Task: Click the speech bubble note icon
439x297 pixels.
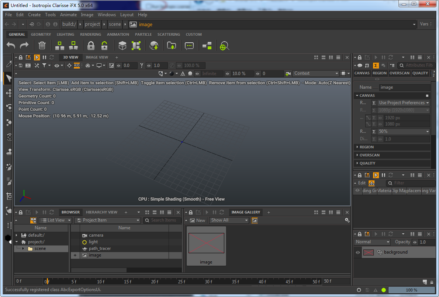Action: (189, 46)
